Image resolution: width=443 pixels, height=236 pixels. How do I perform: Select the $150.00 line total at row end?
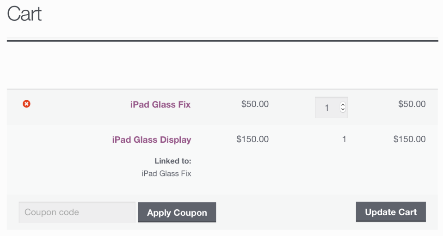tap(409, 139)
